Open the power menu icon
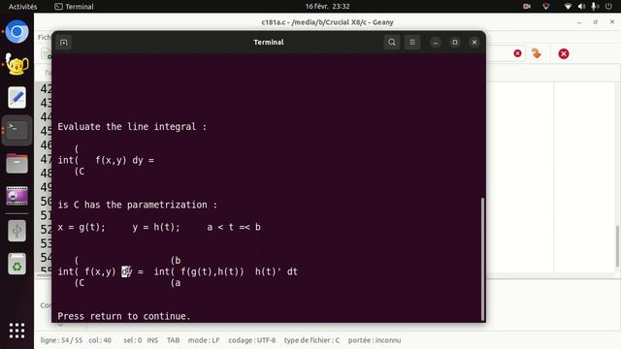621x349 pixels. pos(608,7)
